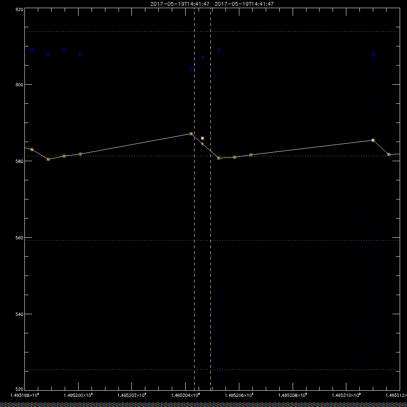Click blue square just right of second dashed line

[219, 50]
